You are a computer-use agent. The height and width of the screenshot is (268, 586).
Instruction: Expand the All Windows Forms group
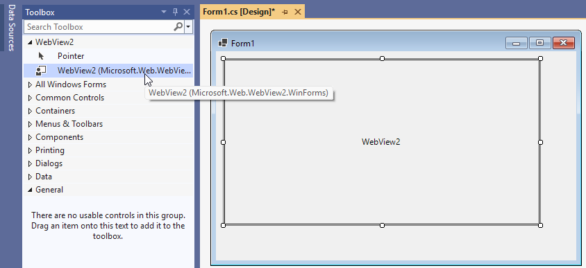[30, 84]
